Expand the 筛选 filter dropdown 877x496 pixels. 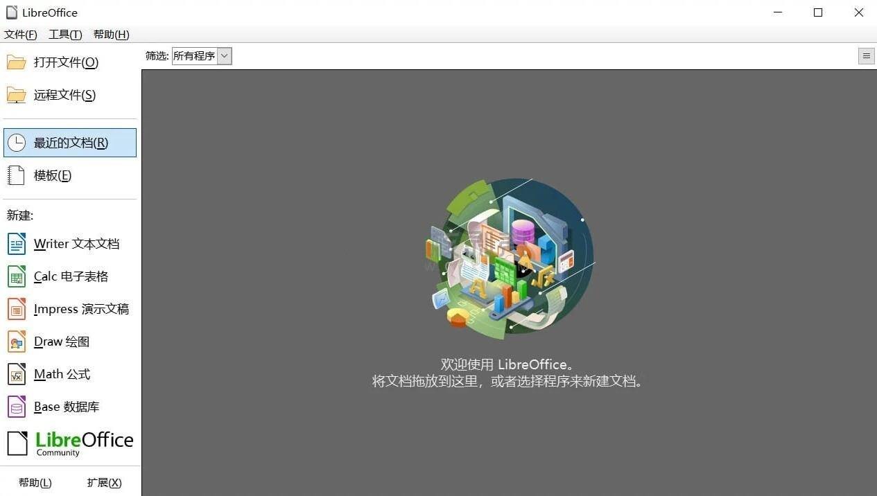224,56
